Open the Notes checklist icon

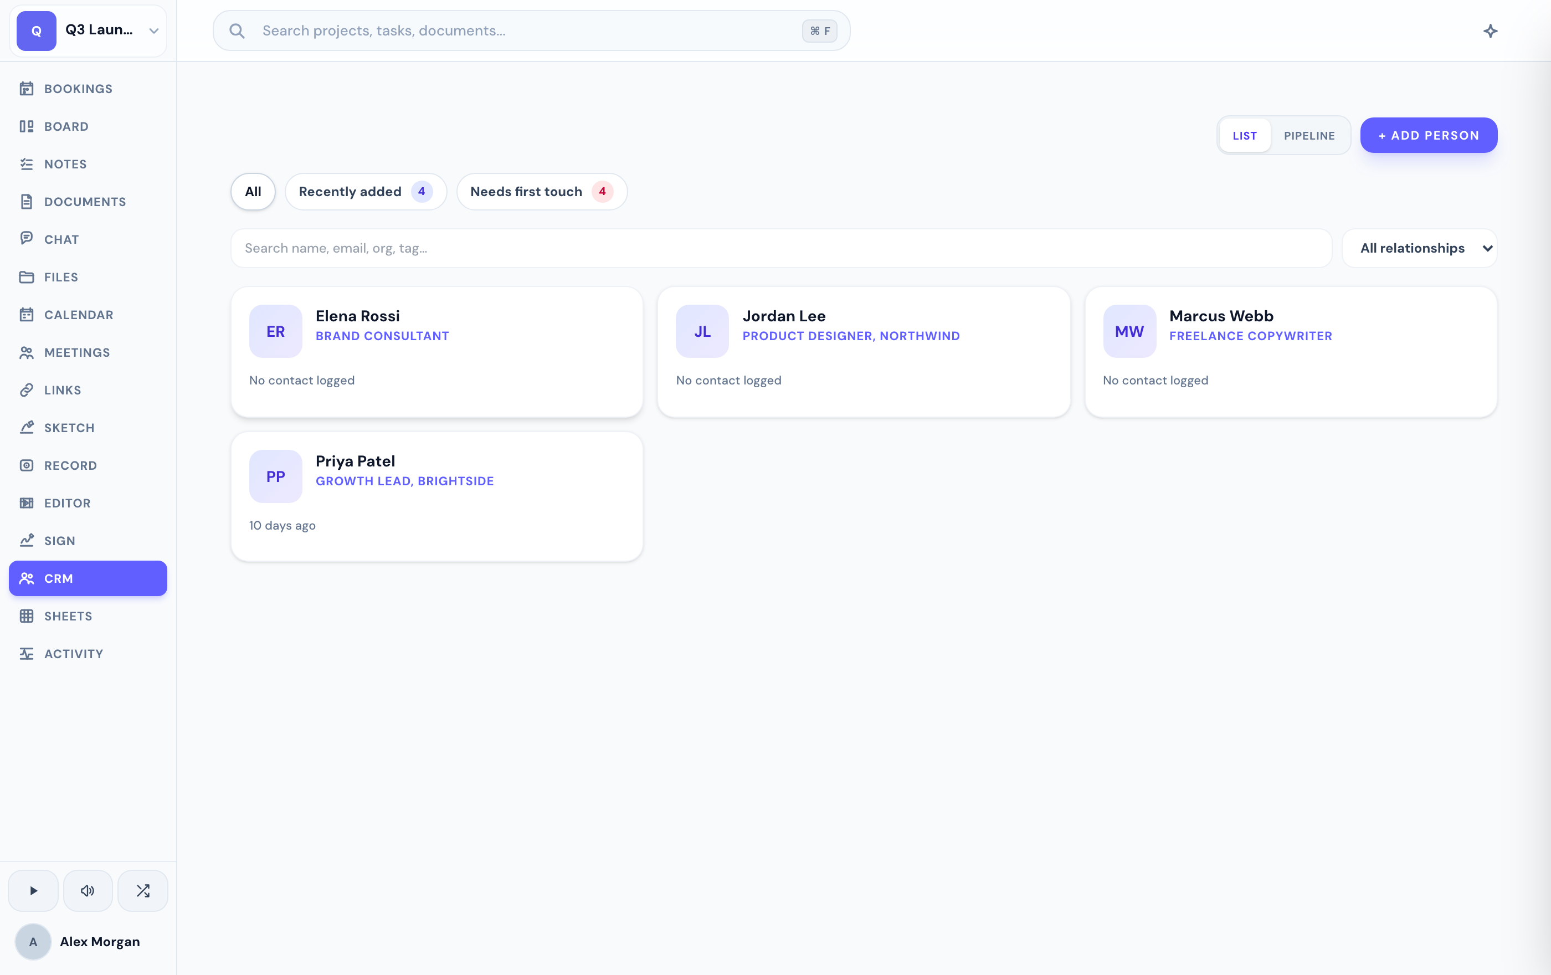point(27,164)
